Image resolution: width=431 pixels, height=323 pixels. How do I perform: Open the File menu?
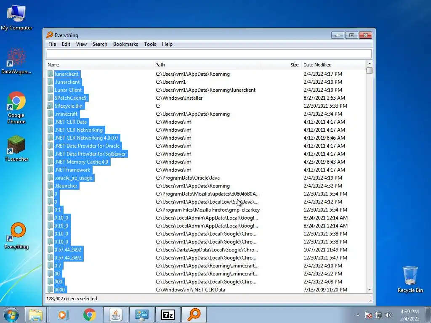pos(52,44)
